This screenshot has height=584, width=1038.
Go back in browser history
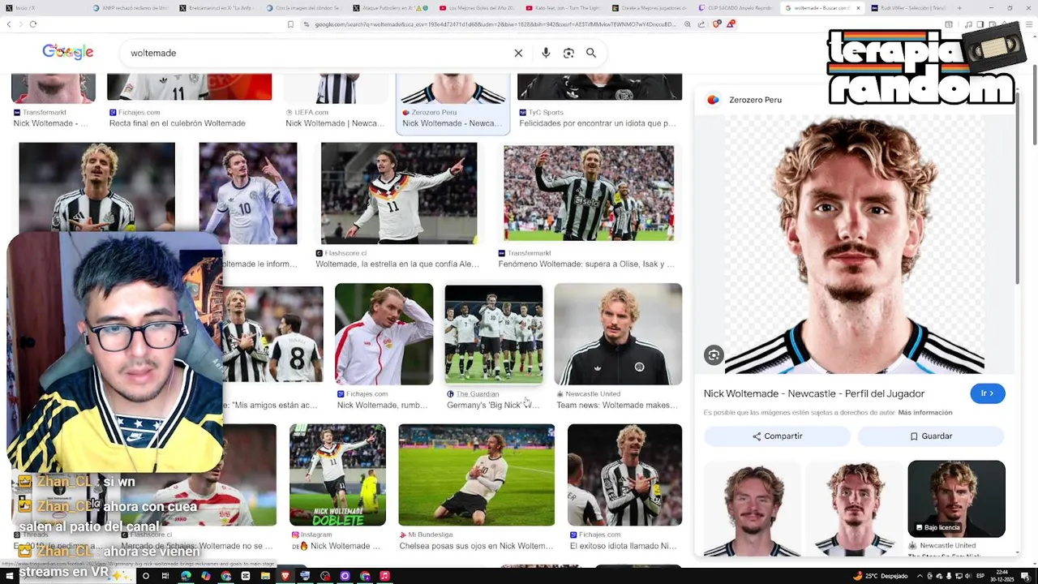9,24
